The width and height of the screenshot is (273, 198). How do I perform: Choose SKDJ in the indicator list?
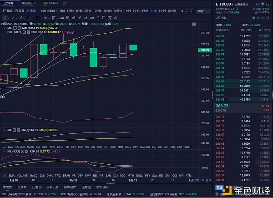pyautogui.click(x=187, y=147)
